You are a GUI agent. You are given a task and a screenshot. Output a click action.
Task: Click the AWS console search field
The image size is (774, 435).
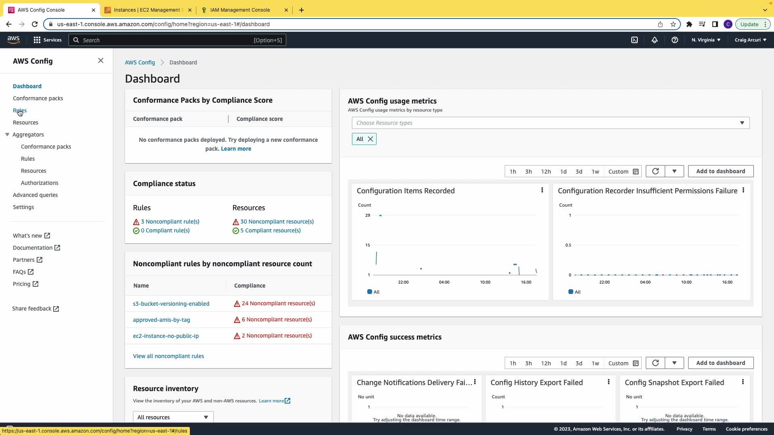pos(177,40)
